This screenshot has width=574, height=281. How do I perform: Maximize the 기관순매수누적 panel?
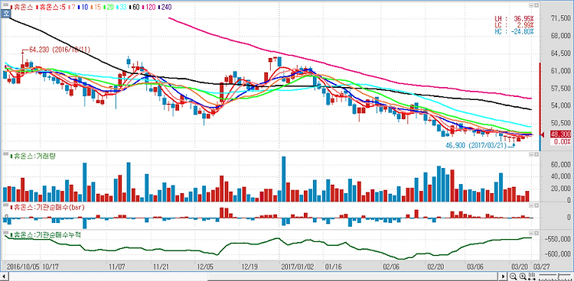[536, 233]
